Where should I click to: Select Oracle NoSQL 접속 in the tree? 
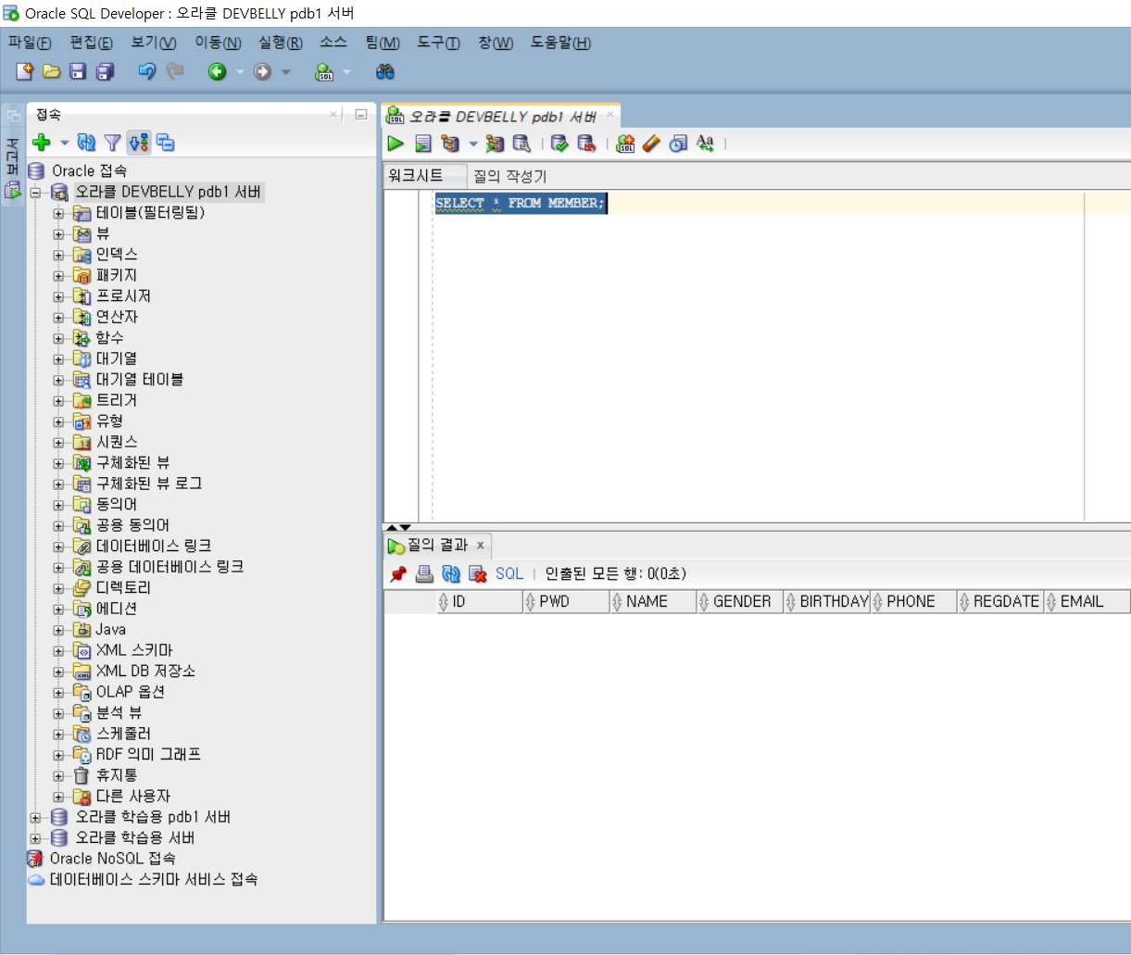[112, 859]
